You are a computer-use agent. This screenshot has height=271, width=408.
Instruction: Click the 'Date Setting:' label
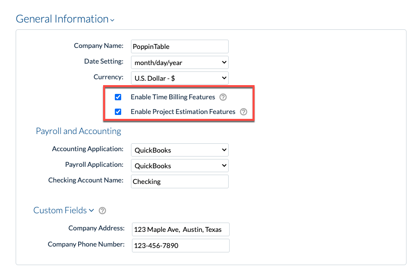point(104,61)
